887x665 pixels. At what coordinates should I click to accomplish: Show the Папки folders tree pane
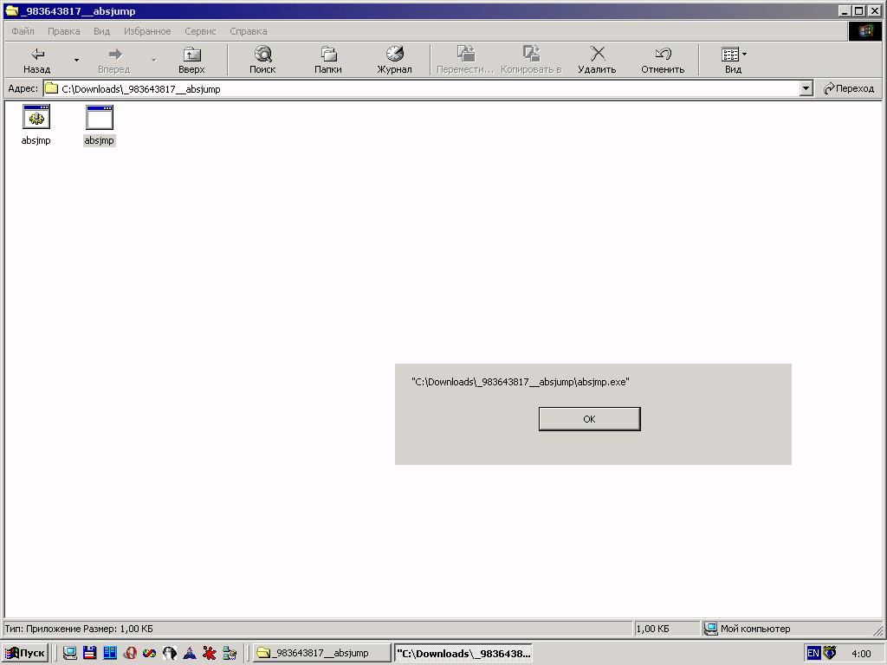click(328, 59)
